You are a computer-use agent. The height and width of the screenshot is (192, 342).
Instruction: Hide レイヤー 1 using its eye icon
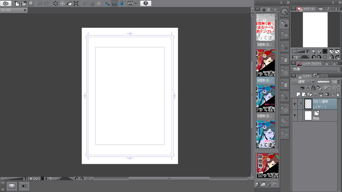(x=295, y=104)
